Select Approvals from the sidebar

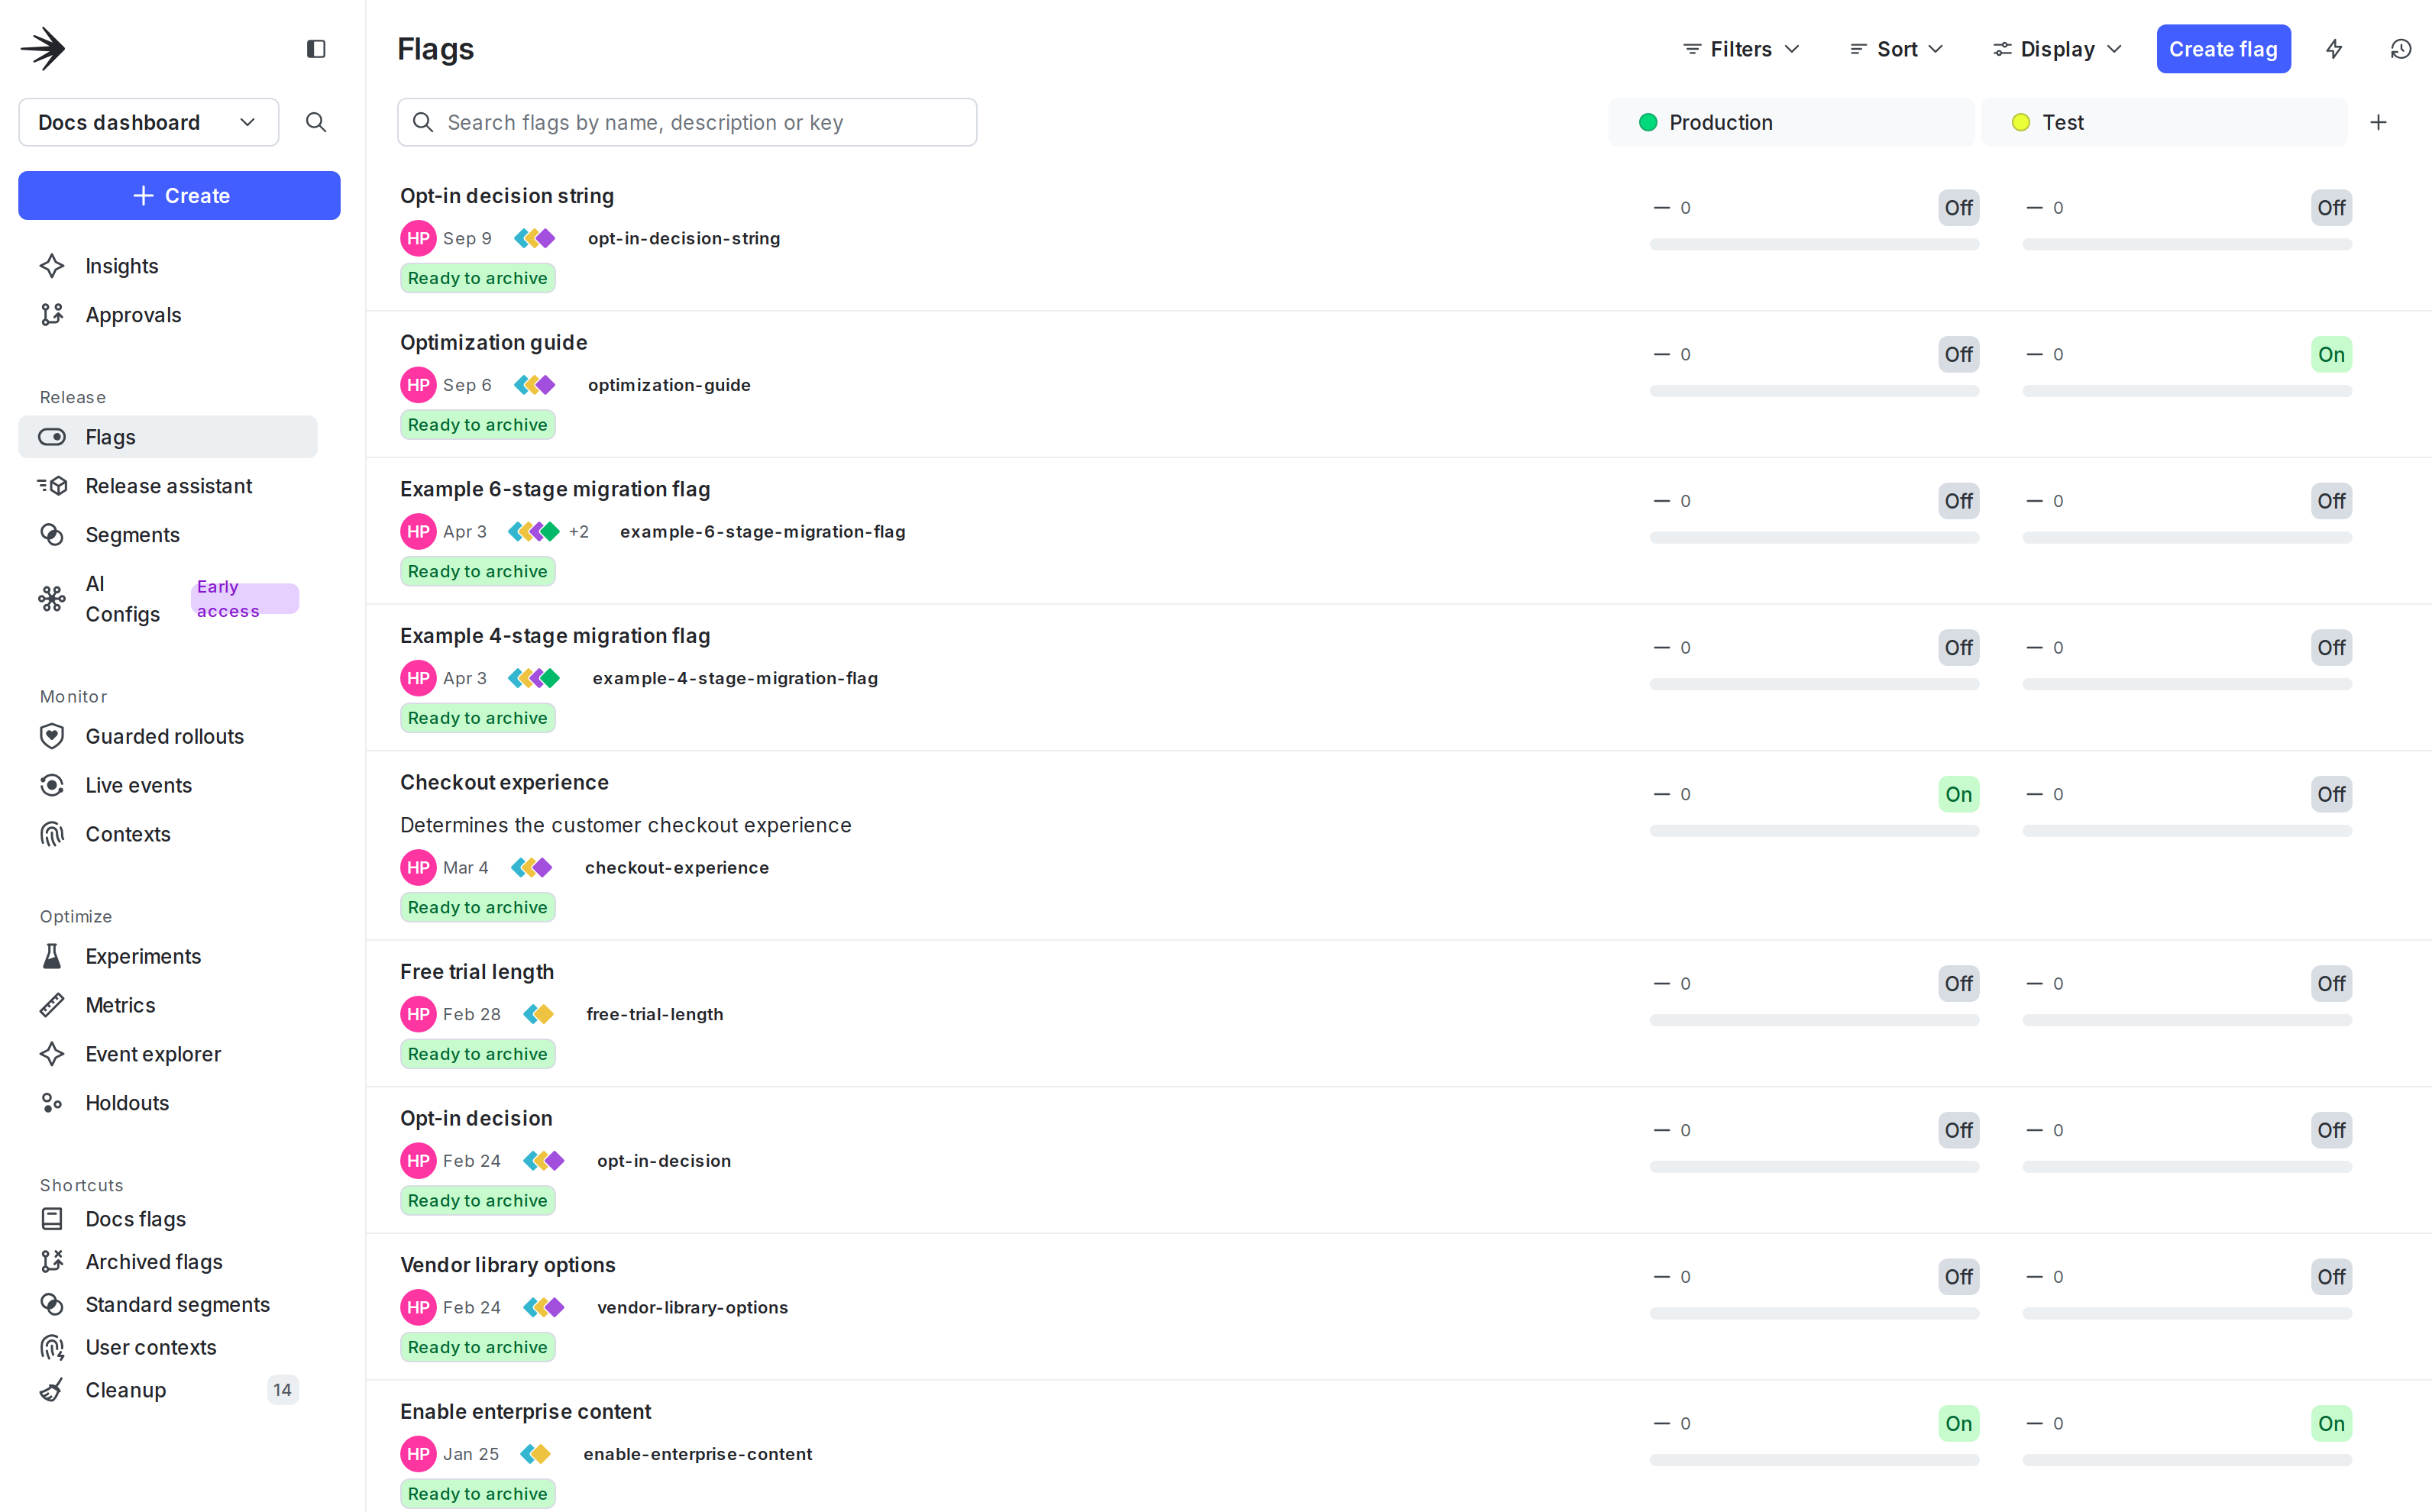(x=133, y=314)
